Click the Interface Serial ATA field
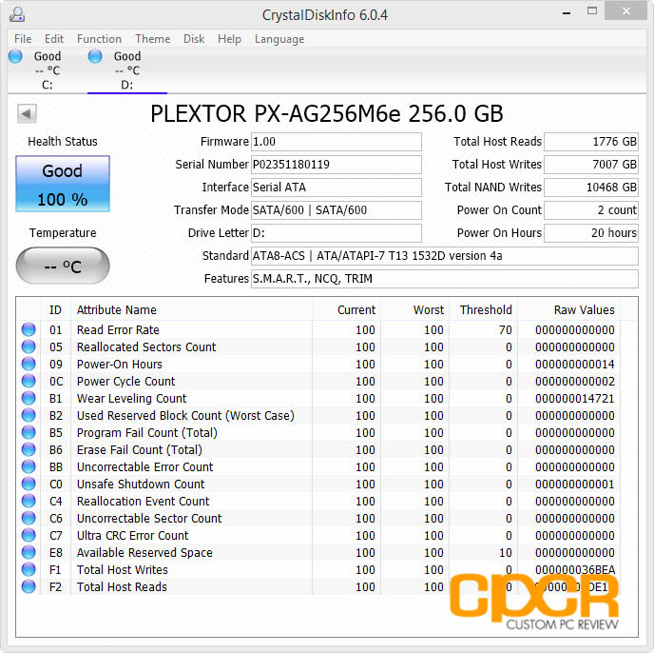 tap(337, 188)
